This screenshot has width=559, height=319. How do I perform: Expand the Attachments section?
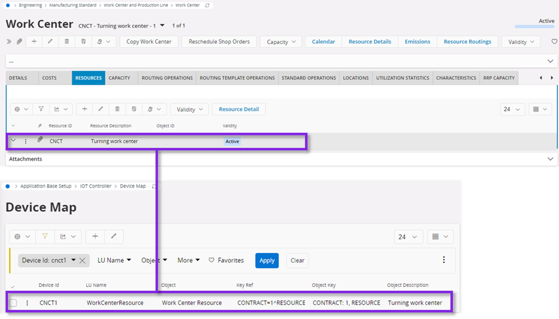click(550, 159)
